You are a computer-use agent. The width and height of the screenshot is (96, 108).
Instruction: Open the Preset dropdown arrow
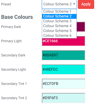tap(74, 4)
